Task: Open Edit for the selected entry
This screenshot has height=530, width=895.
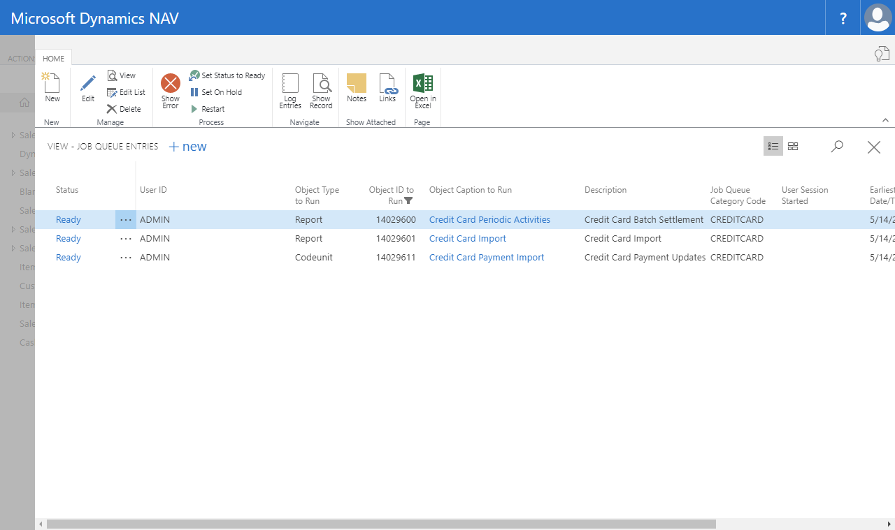Action: [x=87, y=89]
